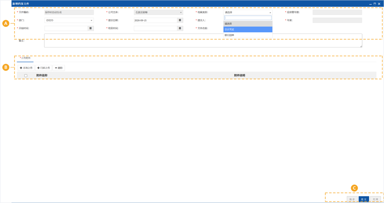Choose 会计凭证 option in the list
The width and height of the screenshot is (384, 203).
click(248, 29)
